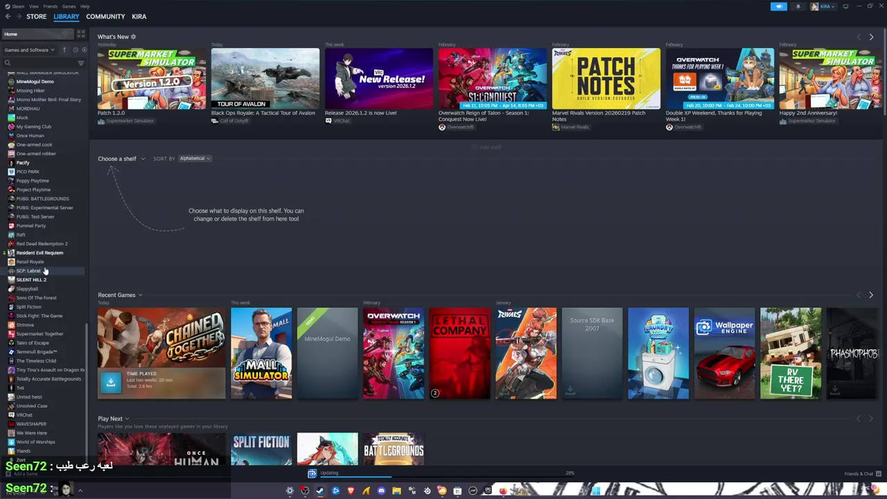The image size is (887, 499).
Task: Open the Double XP Weekend Overwatch news link
Action: pyautogui.click(x=714, y=116)
